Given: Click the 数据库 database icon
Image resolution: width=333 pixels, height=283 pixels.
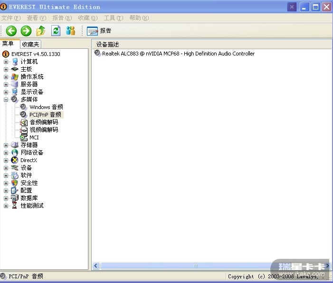Looking at the screenshot, I should (x=15, y=198).
